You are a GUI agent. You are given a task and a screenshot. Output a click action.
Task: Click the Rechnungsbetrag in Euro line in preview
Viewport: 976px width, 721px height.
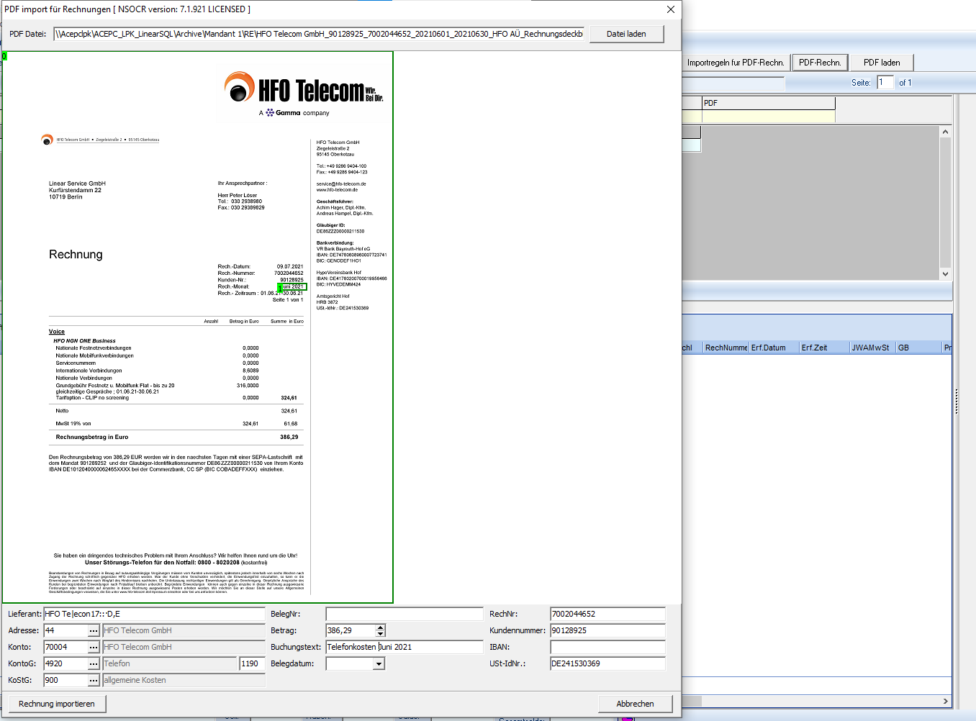(x=176, y=437)
